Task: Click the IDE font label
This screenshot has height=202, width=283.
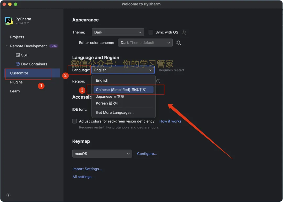Action: tap(79, 109)
